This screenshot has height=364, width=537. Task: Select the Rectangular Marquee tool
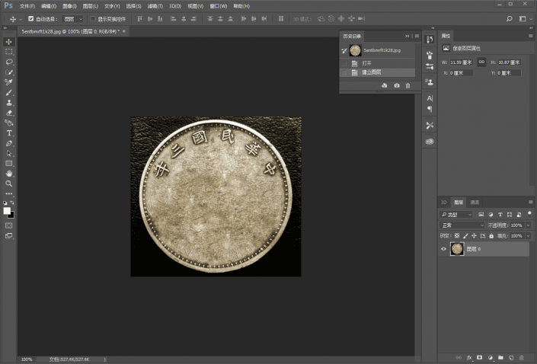(x=9, y=52)
